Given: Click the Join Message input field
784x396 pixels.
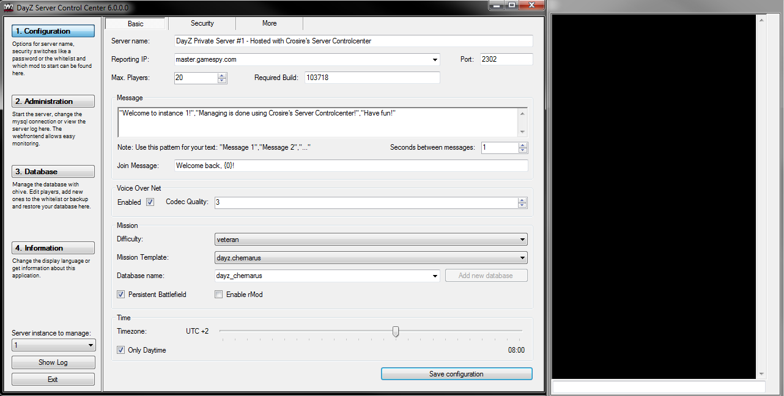Looking at the screenshot, I should (x=351, y=166).
